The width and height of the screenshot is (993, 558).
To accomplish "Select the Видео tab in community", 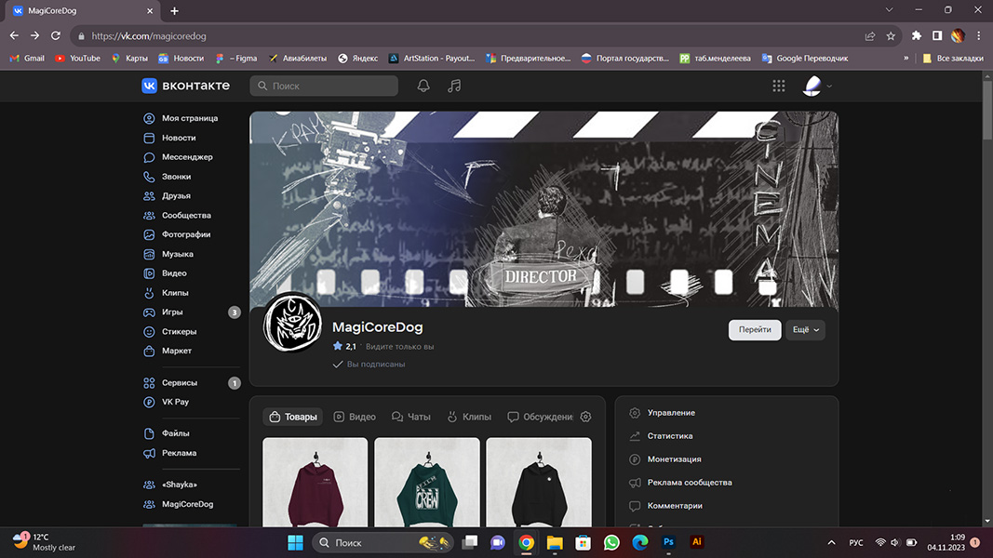I will (355, 417).
